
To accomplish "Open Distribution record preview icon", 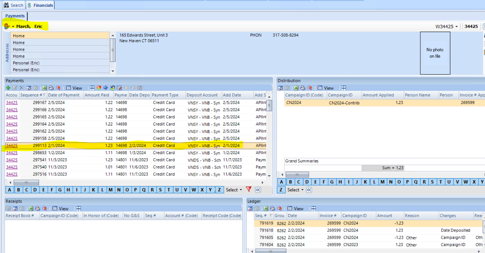I will [280, 88].
